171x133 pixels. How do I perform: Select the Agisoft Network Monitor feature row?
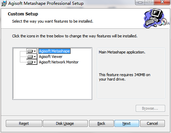pyautogui.click(x=59, y=62)
